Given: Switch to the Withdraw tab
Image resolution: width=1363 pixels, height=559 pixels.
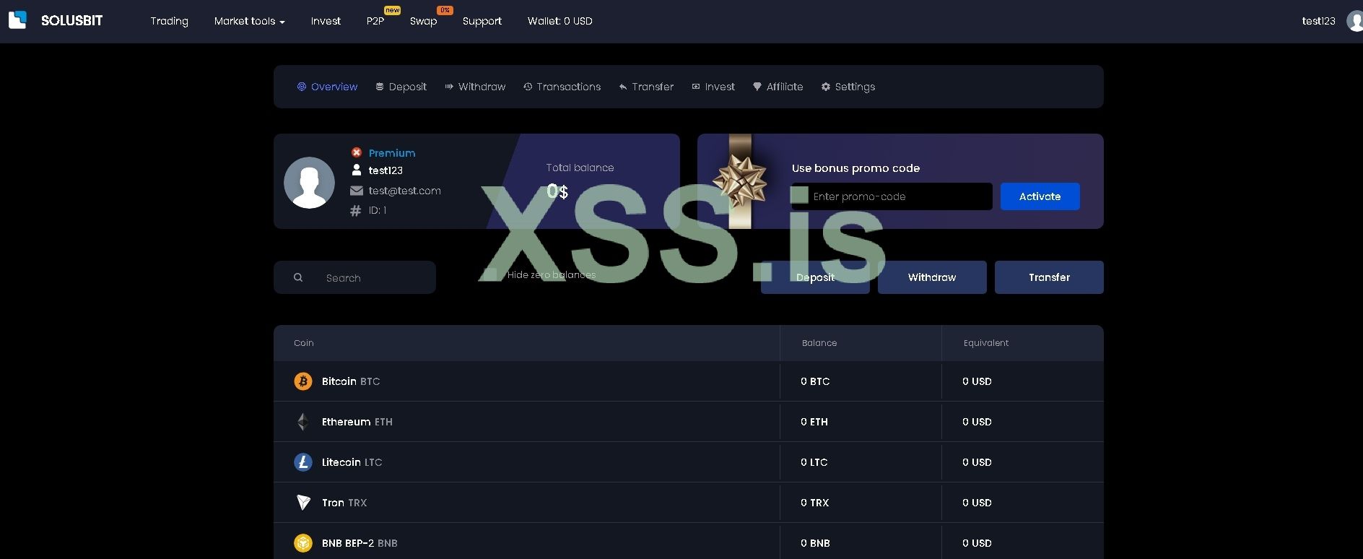Looking at the screenshot, I should coord(475,87).
